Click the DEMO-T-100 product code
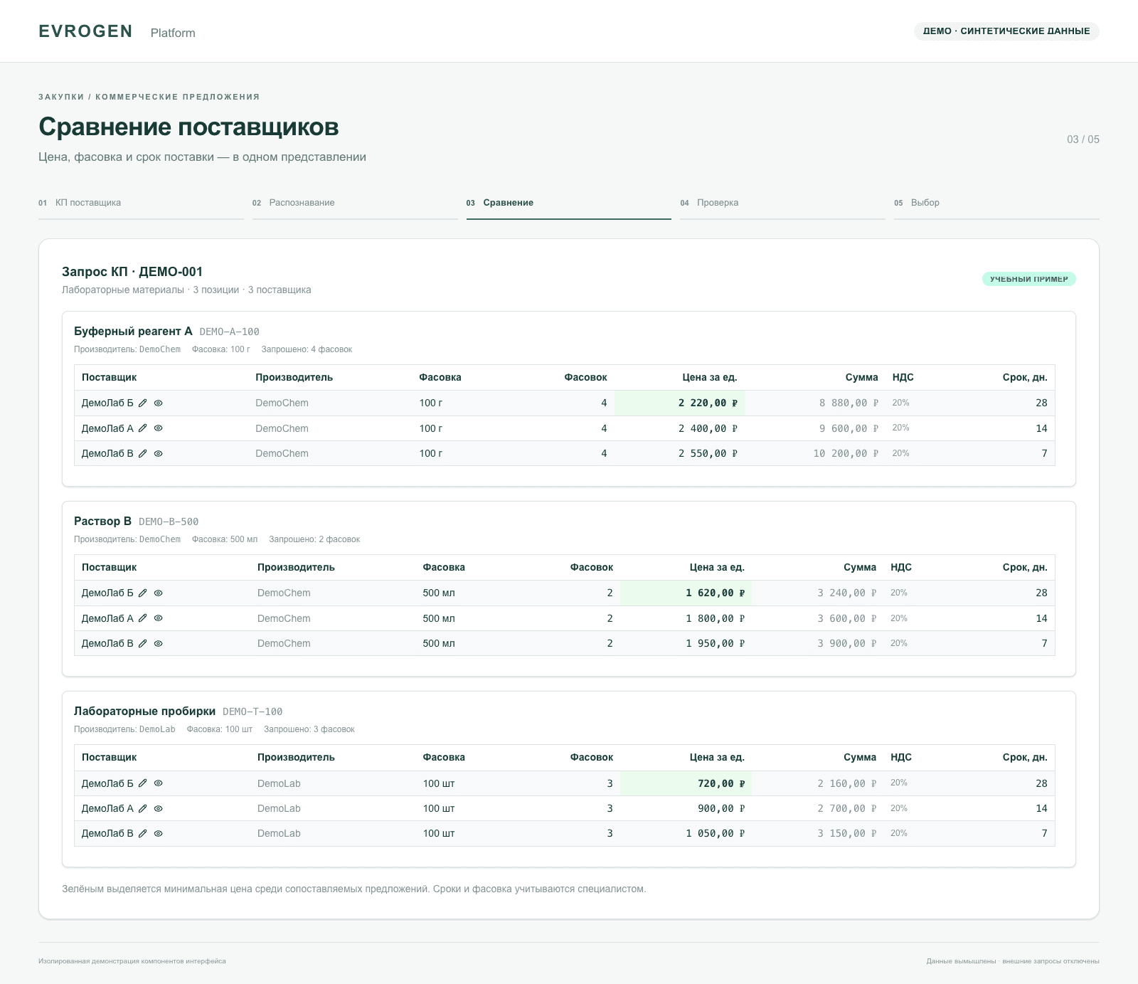The height and width of the screenshot is (984, 1138). point(252,711)
